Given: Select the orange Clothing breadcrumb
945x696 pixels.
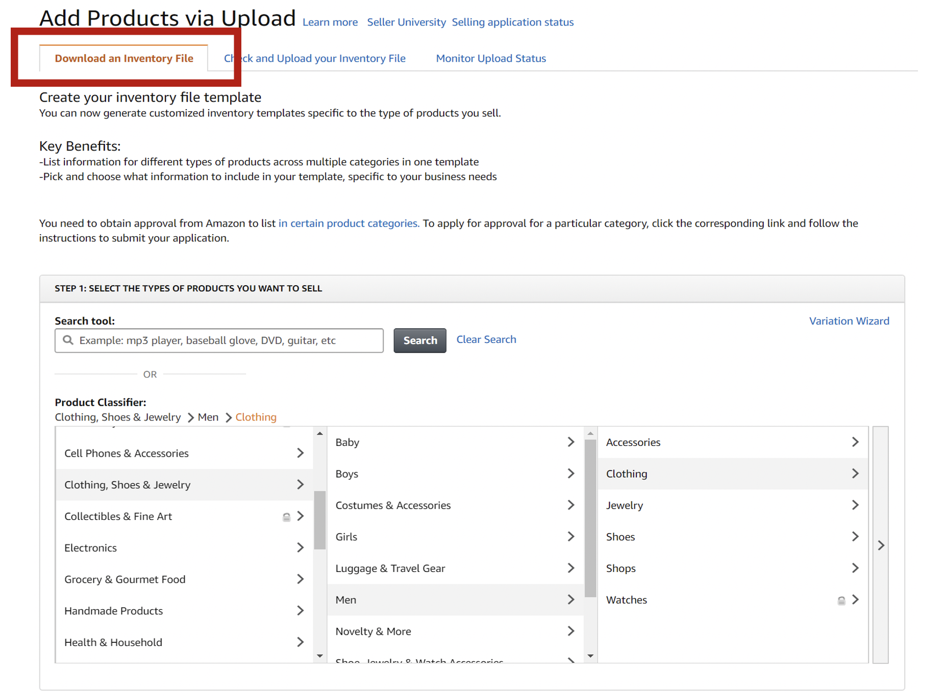Looking at the screenshot, I should tap(256, 417).
